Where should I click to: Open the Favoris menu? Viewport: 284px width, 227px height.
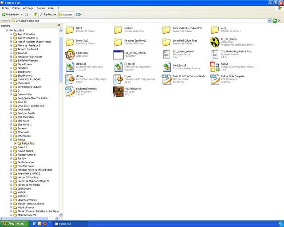tap(40, 8)
